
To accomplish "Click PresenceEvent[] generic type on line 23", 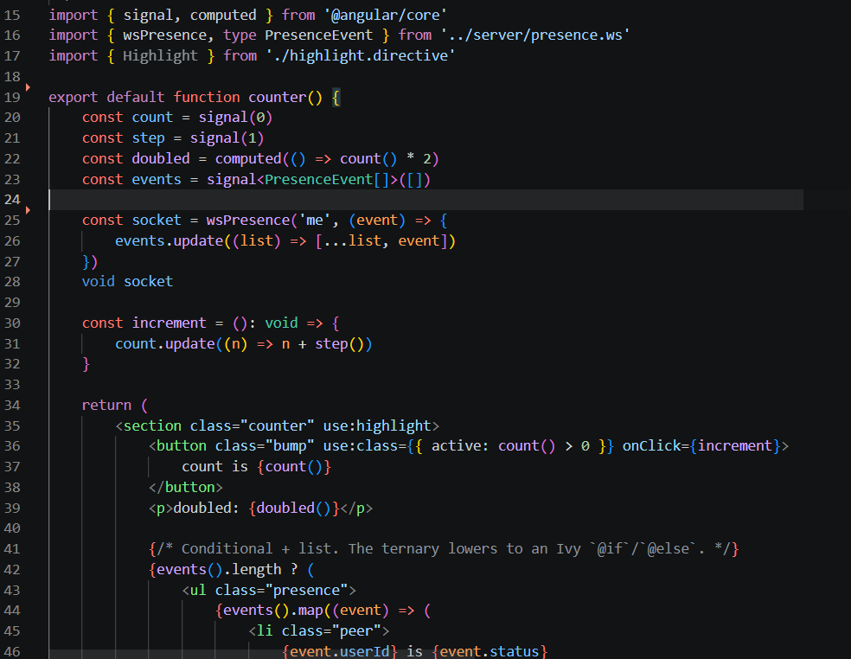I will (x=327, y=180).
